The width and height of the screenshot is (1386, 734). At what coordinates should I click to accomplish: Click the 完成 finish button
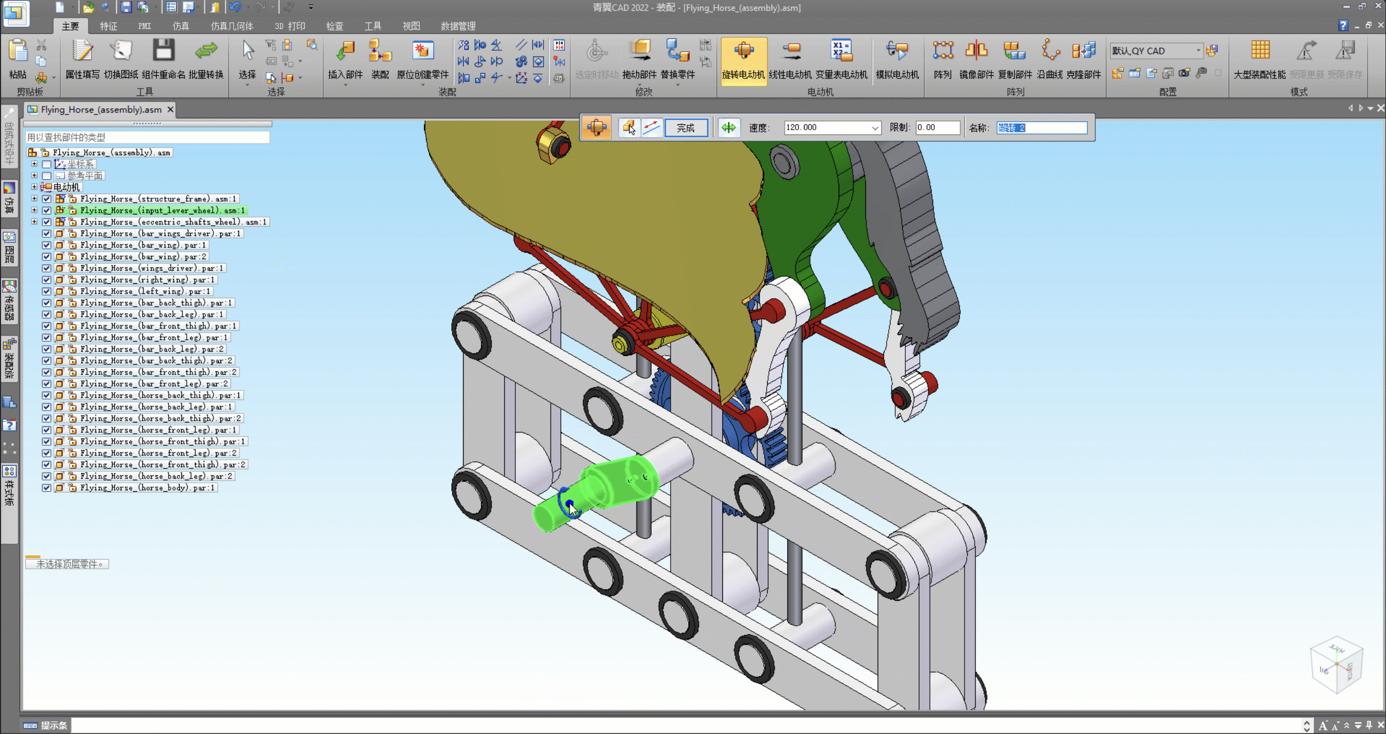tap(686, 128)
